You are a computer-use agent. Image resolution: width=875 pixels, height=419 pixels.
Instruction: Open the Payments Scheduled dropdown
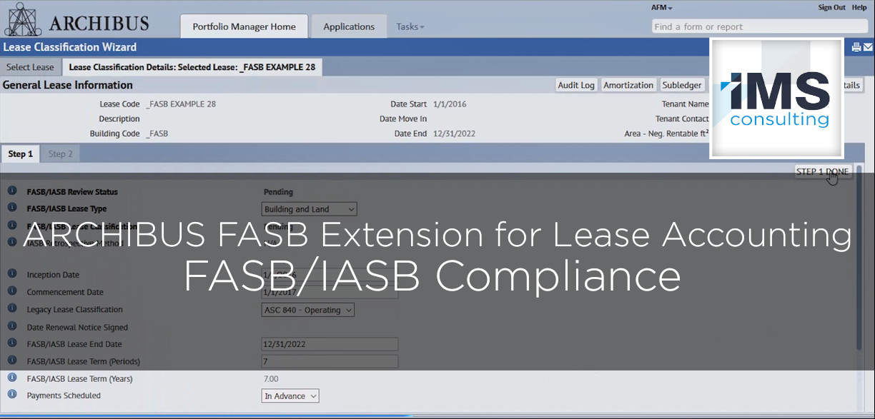click(x=290, y=396)
